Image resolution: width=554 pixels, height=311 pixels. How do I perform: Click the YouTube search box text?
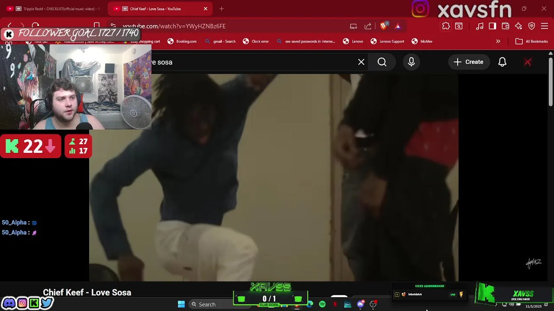[x=162, y=62]
